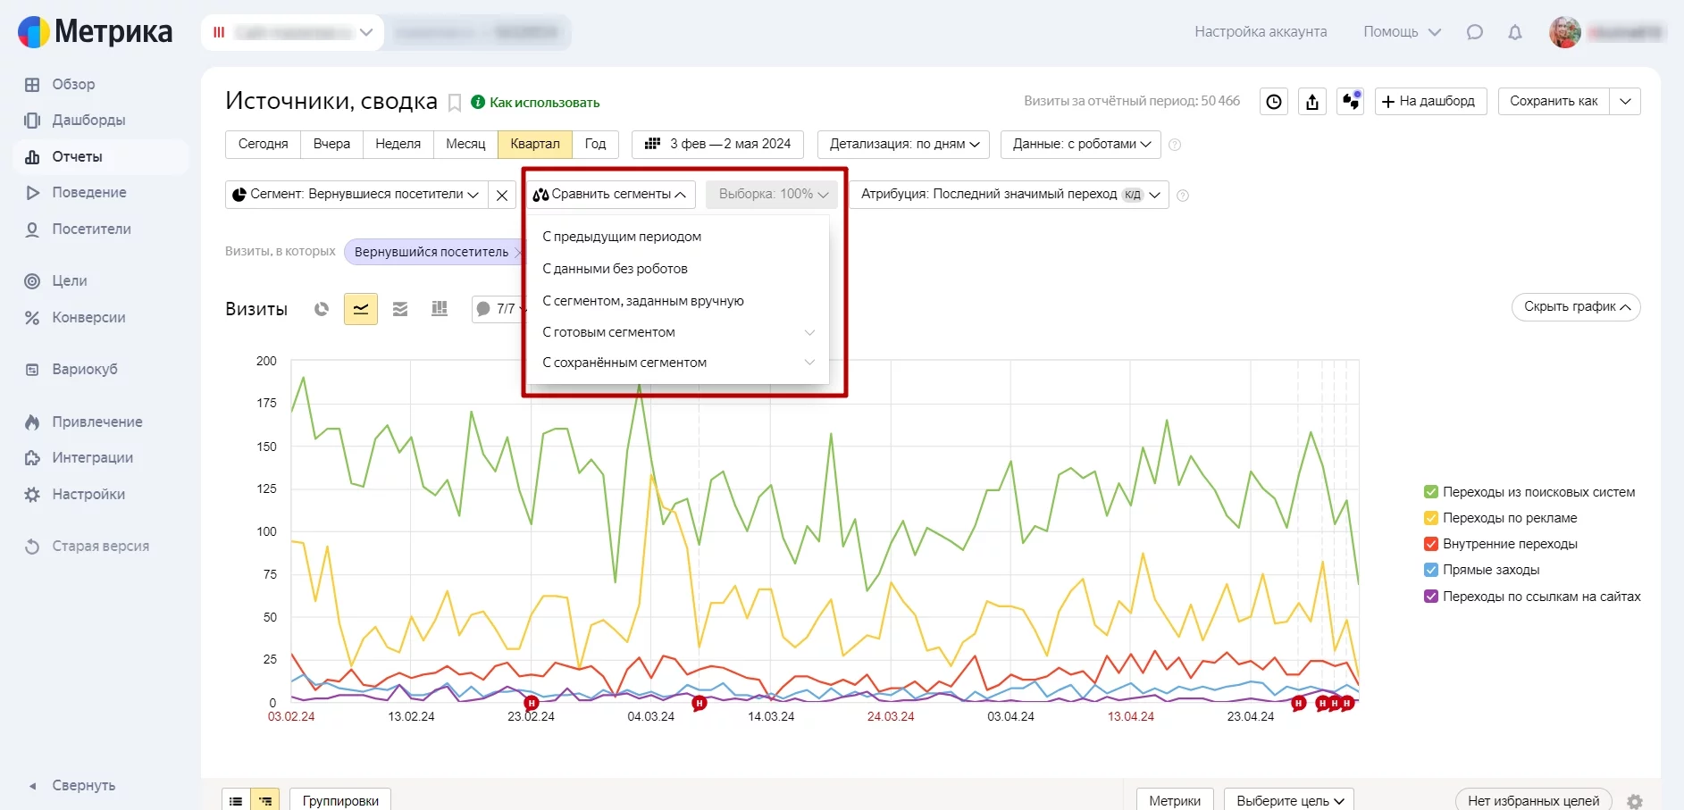Expand Детализация: по дням dropdown
The image size is (1684, 810).
(x=903, y=144)
